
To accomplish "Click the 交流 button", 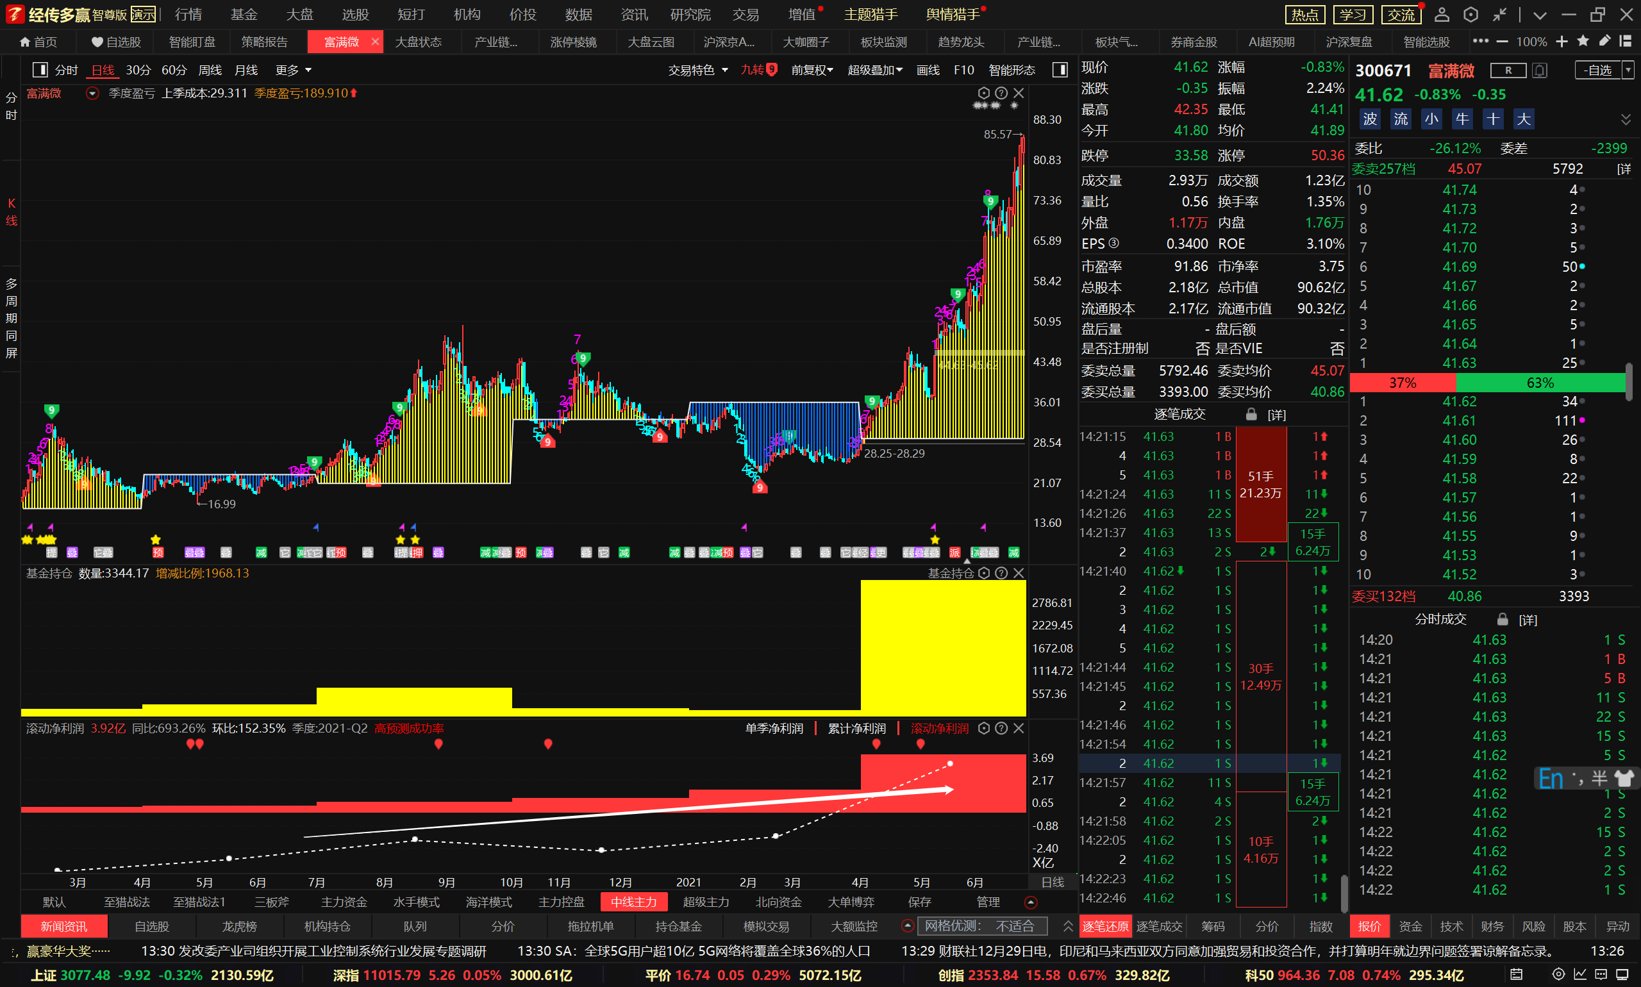I will (x=1401, y=15).
